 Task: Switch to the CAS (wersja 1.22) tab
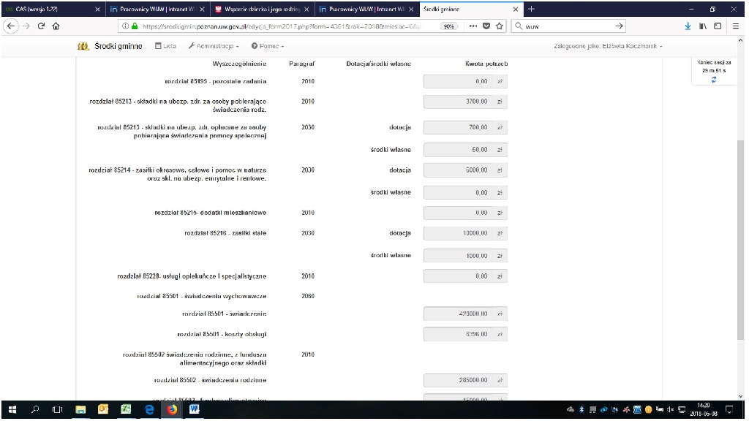tap(51, 9)
